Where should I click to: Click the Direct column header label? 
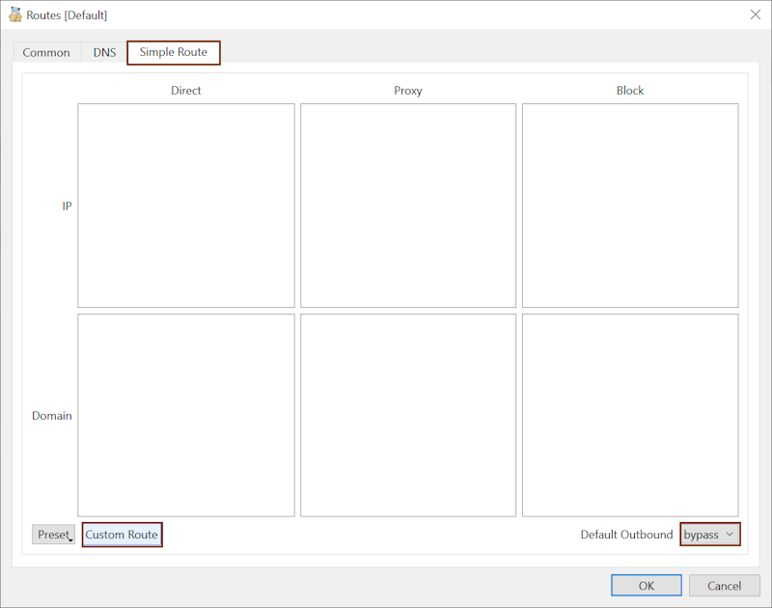click(x=186, y=91)
